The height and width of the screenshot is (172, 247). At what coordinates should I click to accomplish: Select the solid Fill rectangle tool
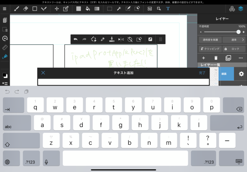(x=78, y=9)
